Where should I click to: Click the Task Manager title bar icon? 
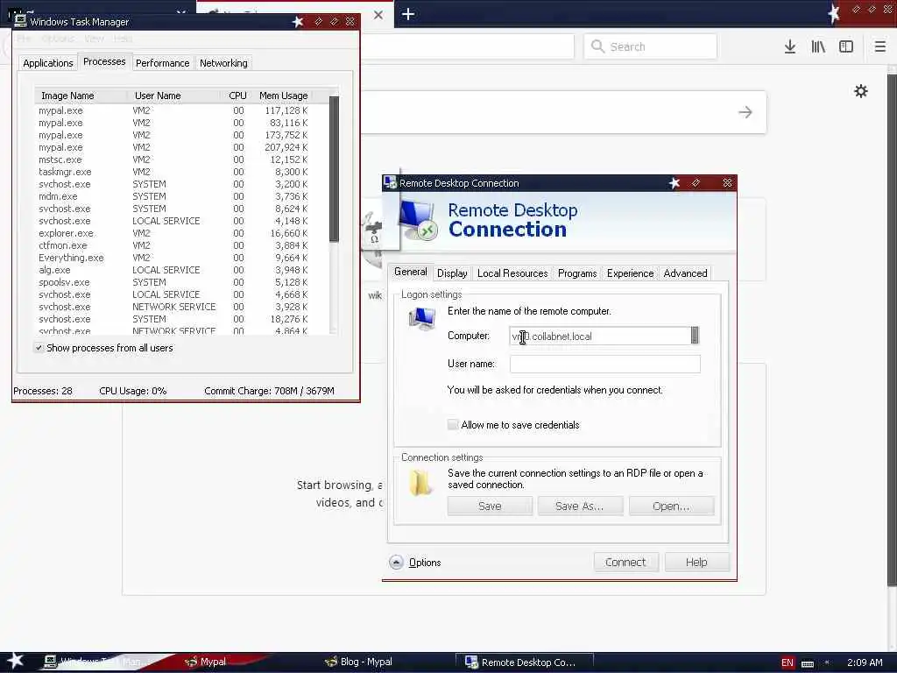[x=21, y=21]
